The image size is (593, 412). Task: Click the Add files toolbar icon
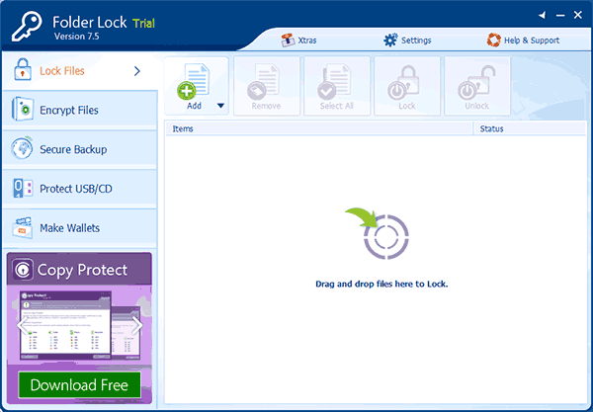tap(194, 82)
